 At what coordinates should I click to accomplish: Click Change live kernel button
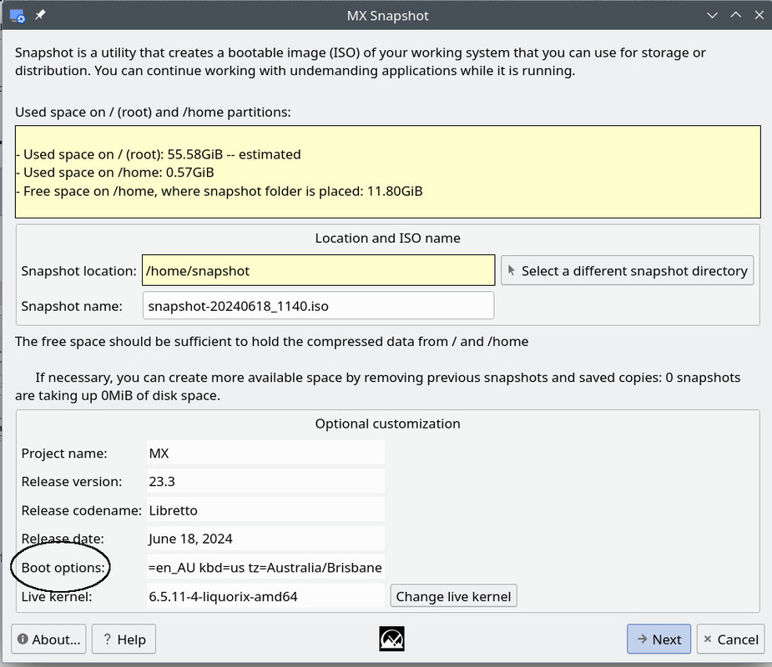tap(453, 595)
